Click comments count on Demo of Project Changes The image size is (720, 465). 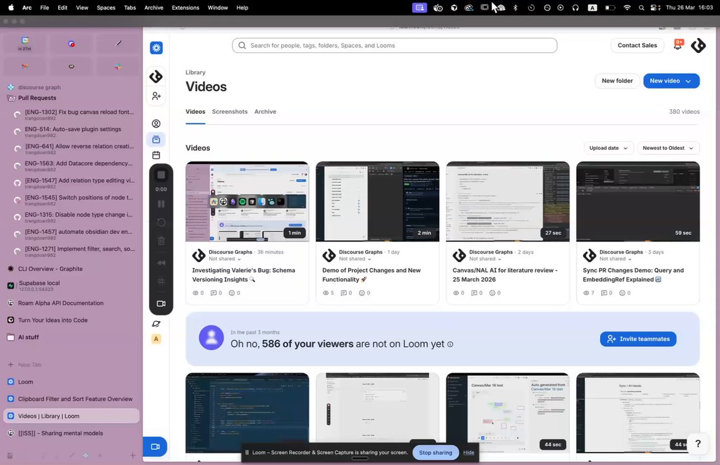click(345, 293)
